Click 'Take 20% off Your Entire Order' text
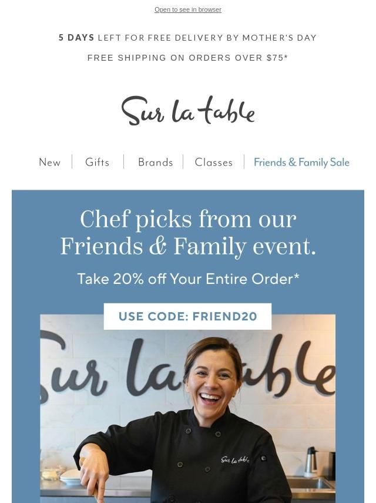This screenshot has width=376, height=503. click(188, 279)
